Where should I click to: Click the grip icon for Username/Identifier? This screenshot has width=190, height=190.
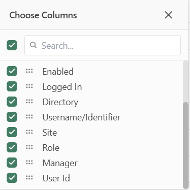click(x=29, y=117)
